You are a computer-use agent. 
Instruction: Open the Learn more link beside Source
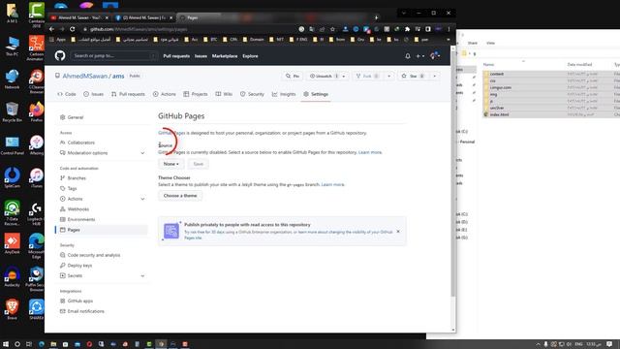(370, 152)
